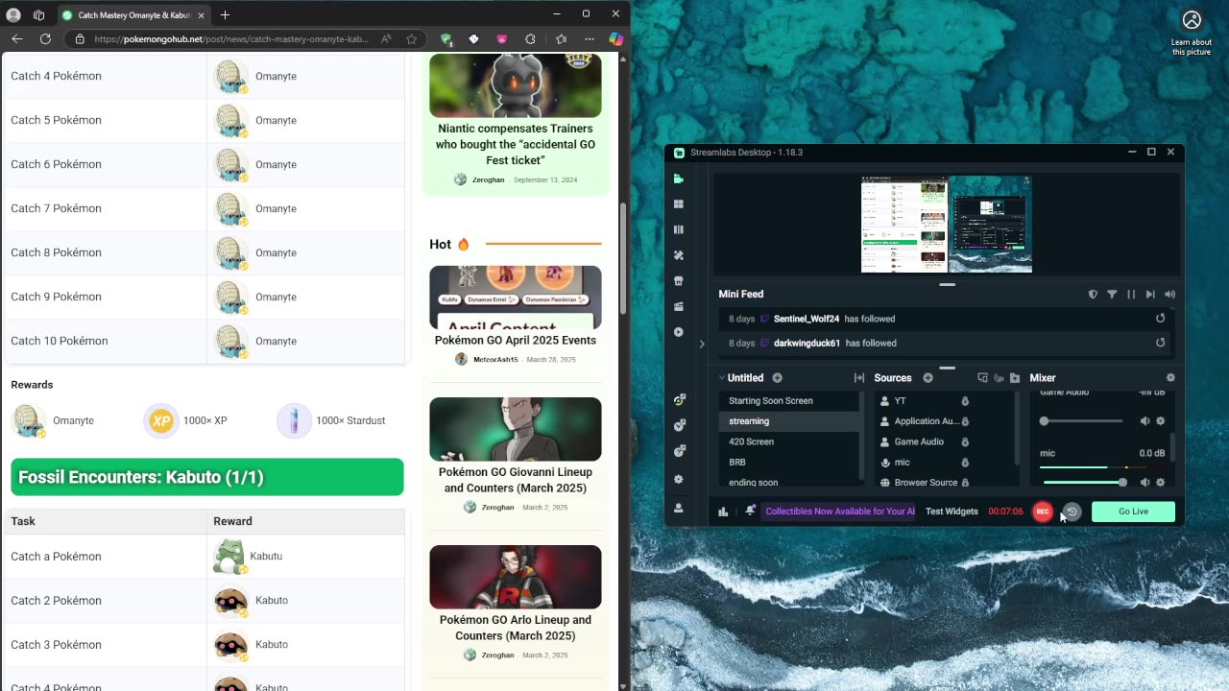Open the Highlighter clapperboard icon in Streamlabs sidebar

pos(679,307)
